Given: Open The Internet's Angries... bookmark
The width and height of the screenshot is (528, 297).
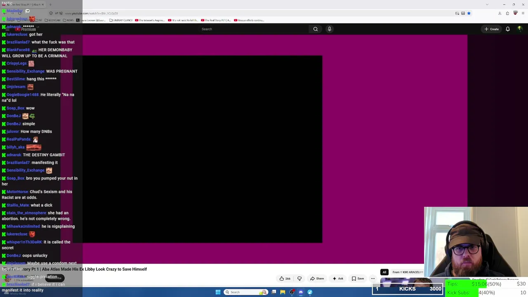Looking at the screenshot, I should coord(150,20).
